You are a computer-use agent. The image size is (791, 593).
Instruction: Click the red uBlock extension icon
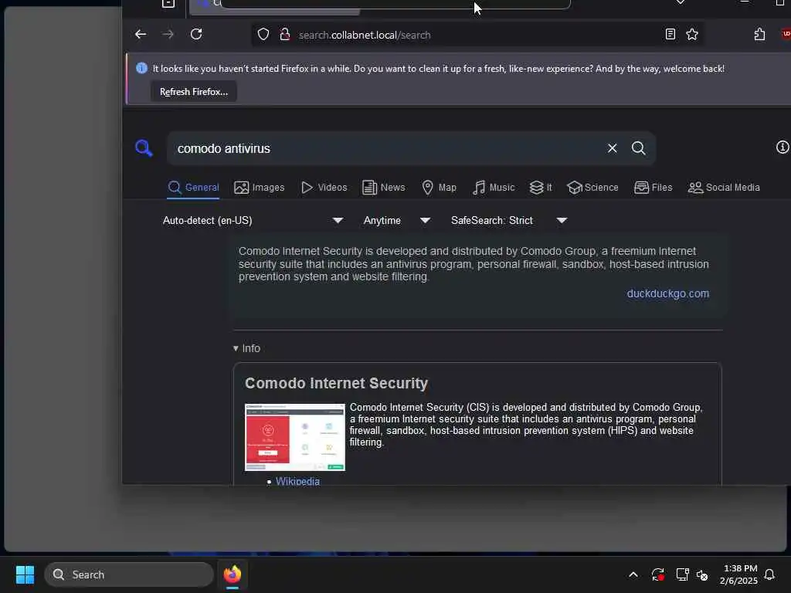[786, 34]
